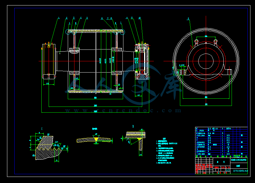Pick parts list row number 7
This screenshot has height=183, width=255.
click(197, 140)
